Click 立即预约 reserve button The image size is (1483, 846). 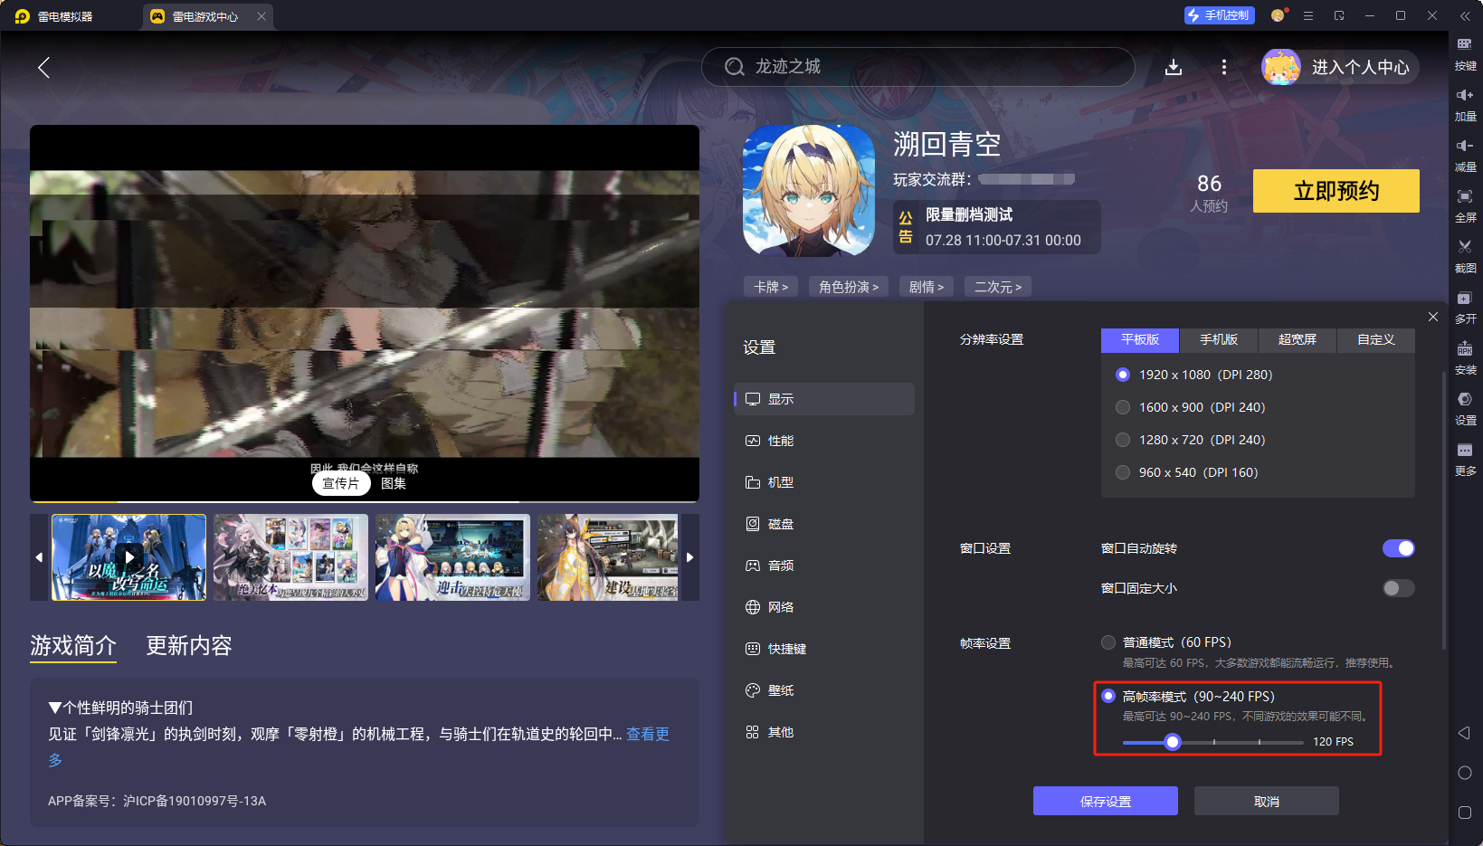point(1336,191)
